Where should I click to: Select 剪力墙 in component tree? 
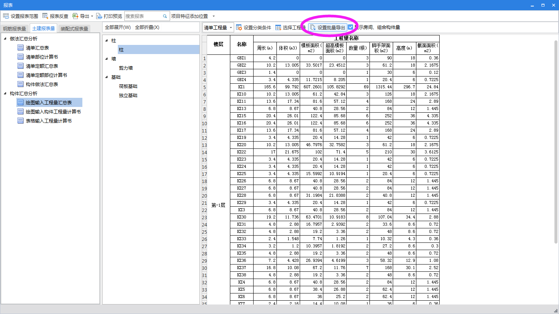pyautogui.click(x=126, y=68)
